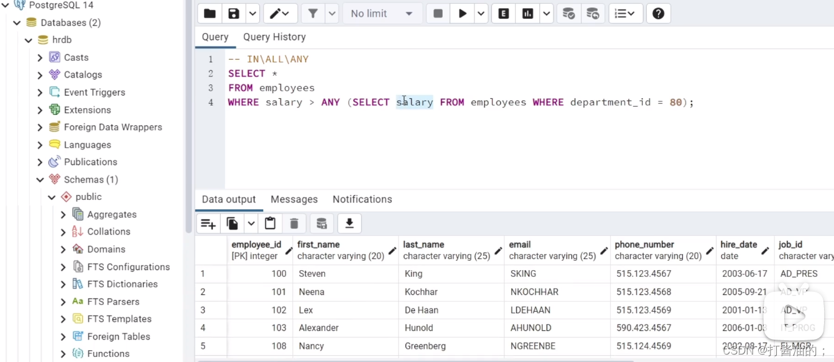
Task: Open the explain options dropdown arrow
Action: coord(546,14)
